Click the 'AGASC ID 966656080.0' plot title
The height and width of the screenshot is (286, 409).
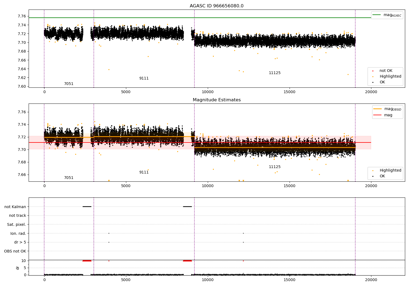217,6
